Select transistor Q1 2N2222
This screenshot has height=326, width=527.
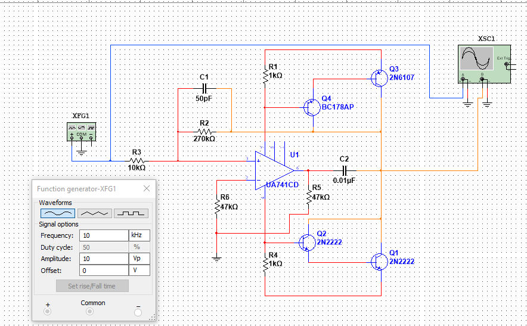click(x=379, y=262)
